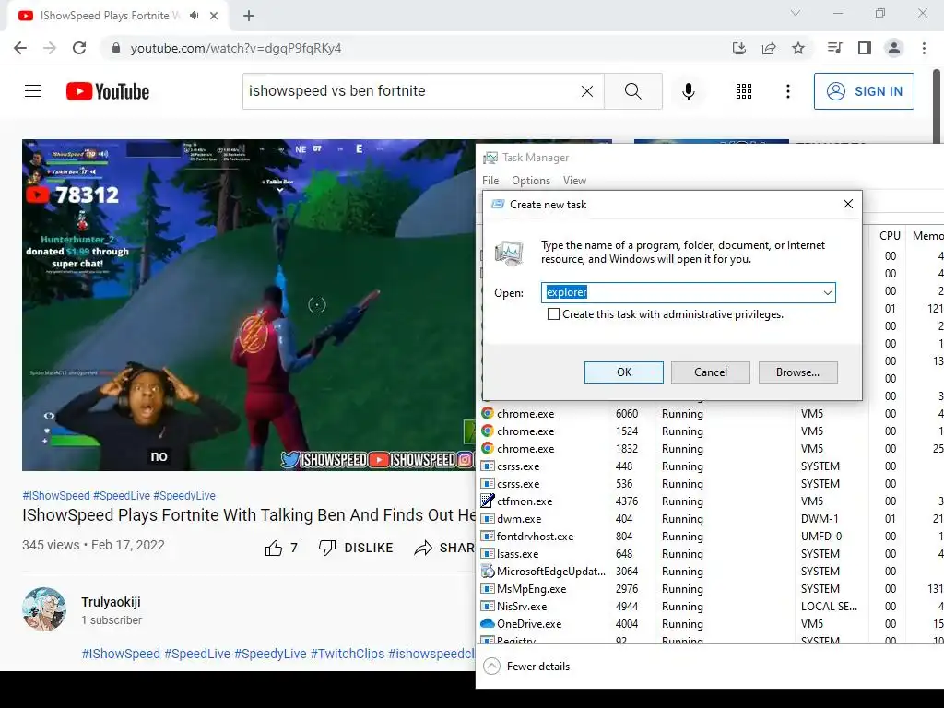Open a new browser tab
The height and width of the screenshot is (708, 944).
click(249, 16)
